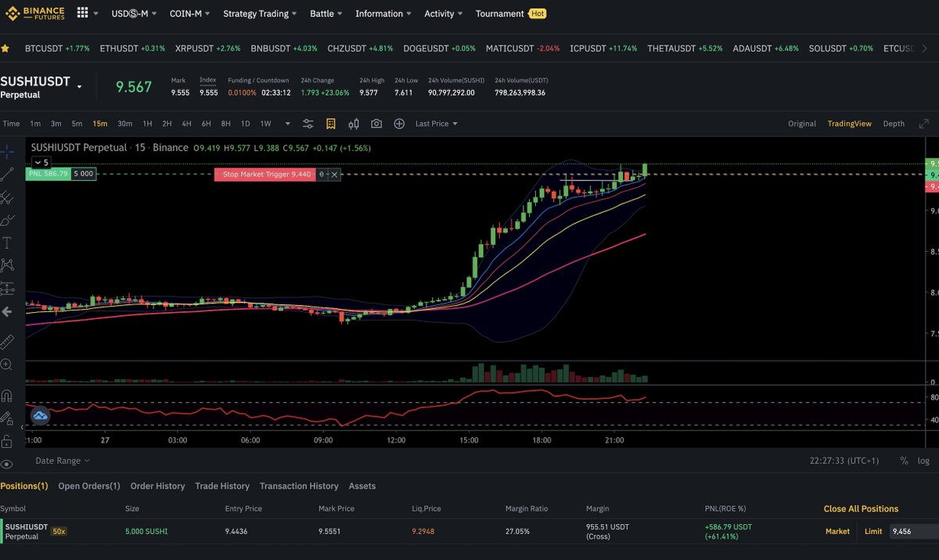This screenshot has width=939, height=560.
Task: Select the TradingView chart view
Action: 850,124
